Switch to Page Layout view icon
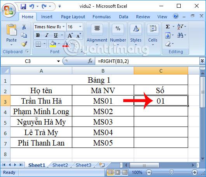206x177 pixels. point(118,172)
